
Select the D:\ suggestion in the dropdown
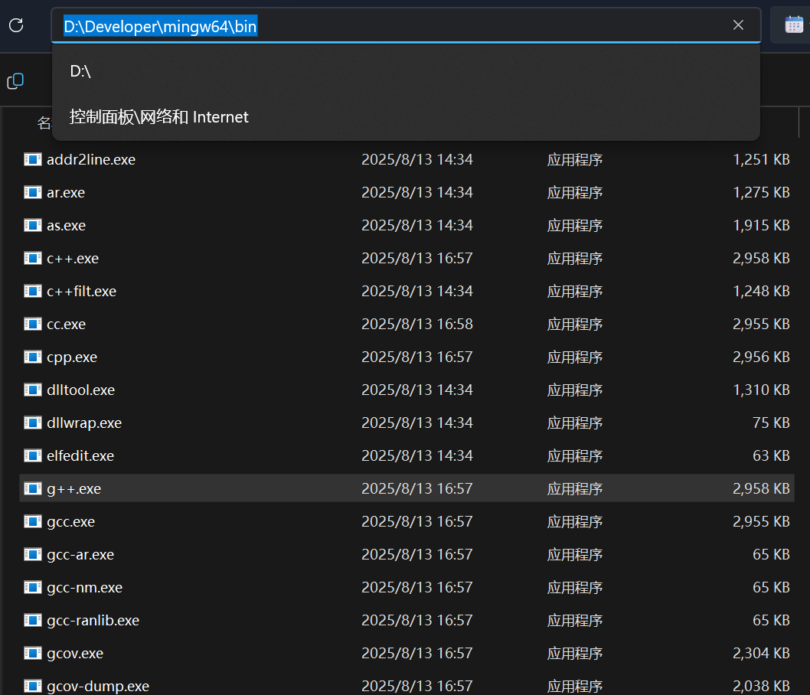[x=80, y=71]
